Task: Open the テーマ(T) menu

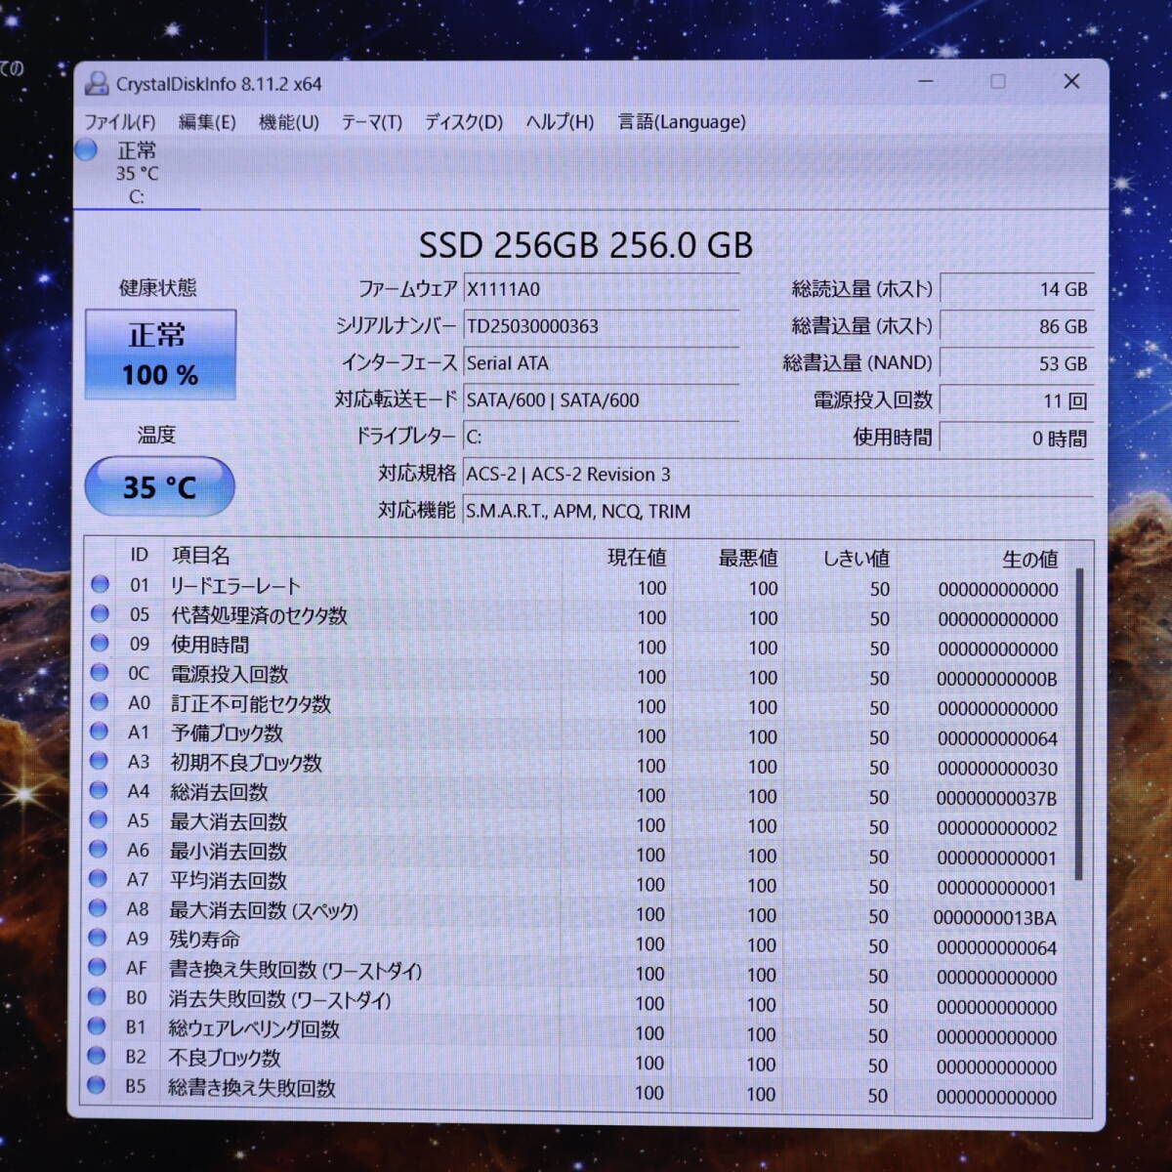Action: [x=371, y=122]
